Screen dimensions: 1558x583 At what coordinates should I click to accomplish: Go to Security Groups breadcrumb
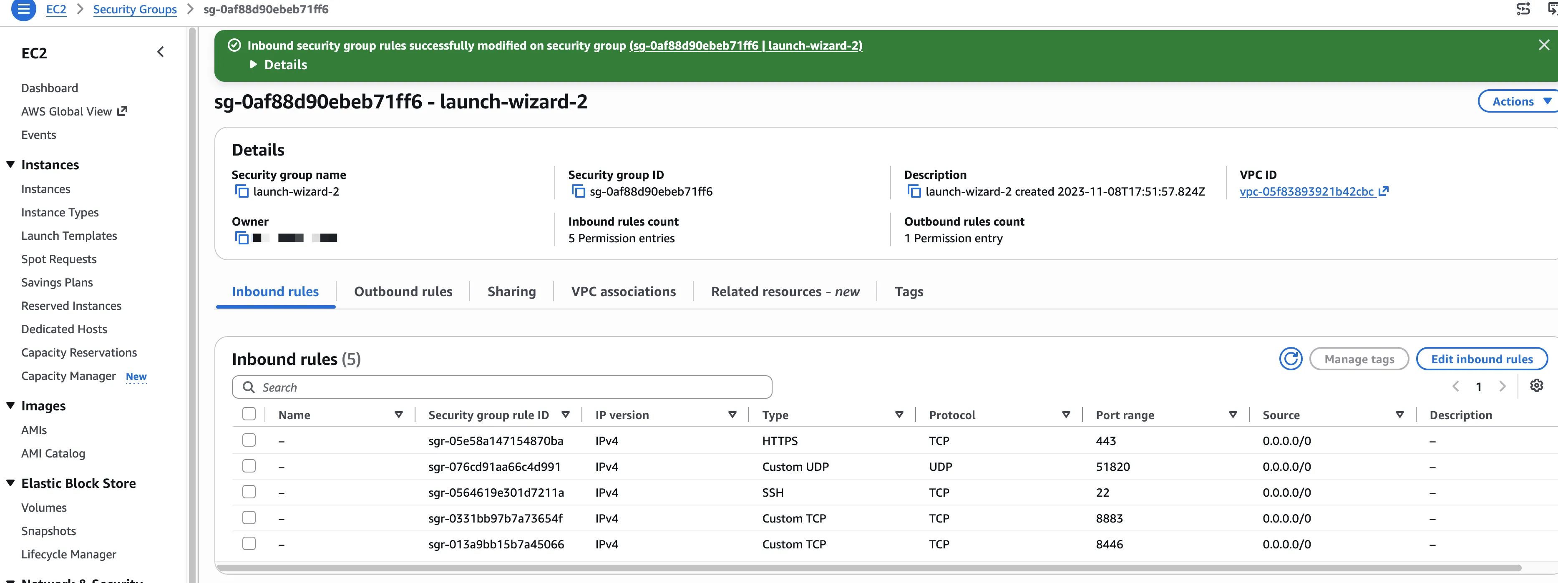[x=135, y=9]
